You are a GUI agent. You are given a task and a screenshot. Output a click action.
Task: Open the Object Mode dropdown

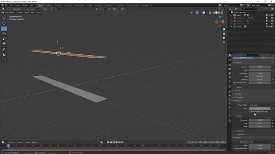coord(9,12)
